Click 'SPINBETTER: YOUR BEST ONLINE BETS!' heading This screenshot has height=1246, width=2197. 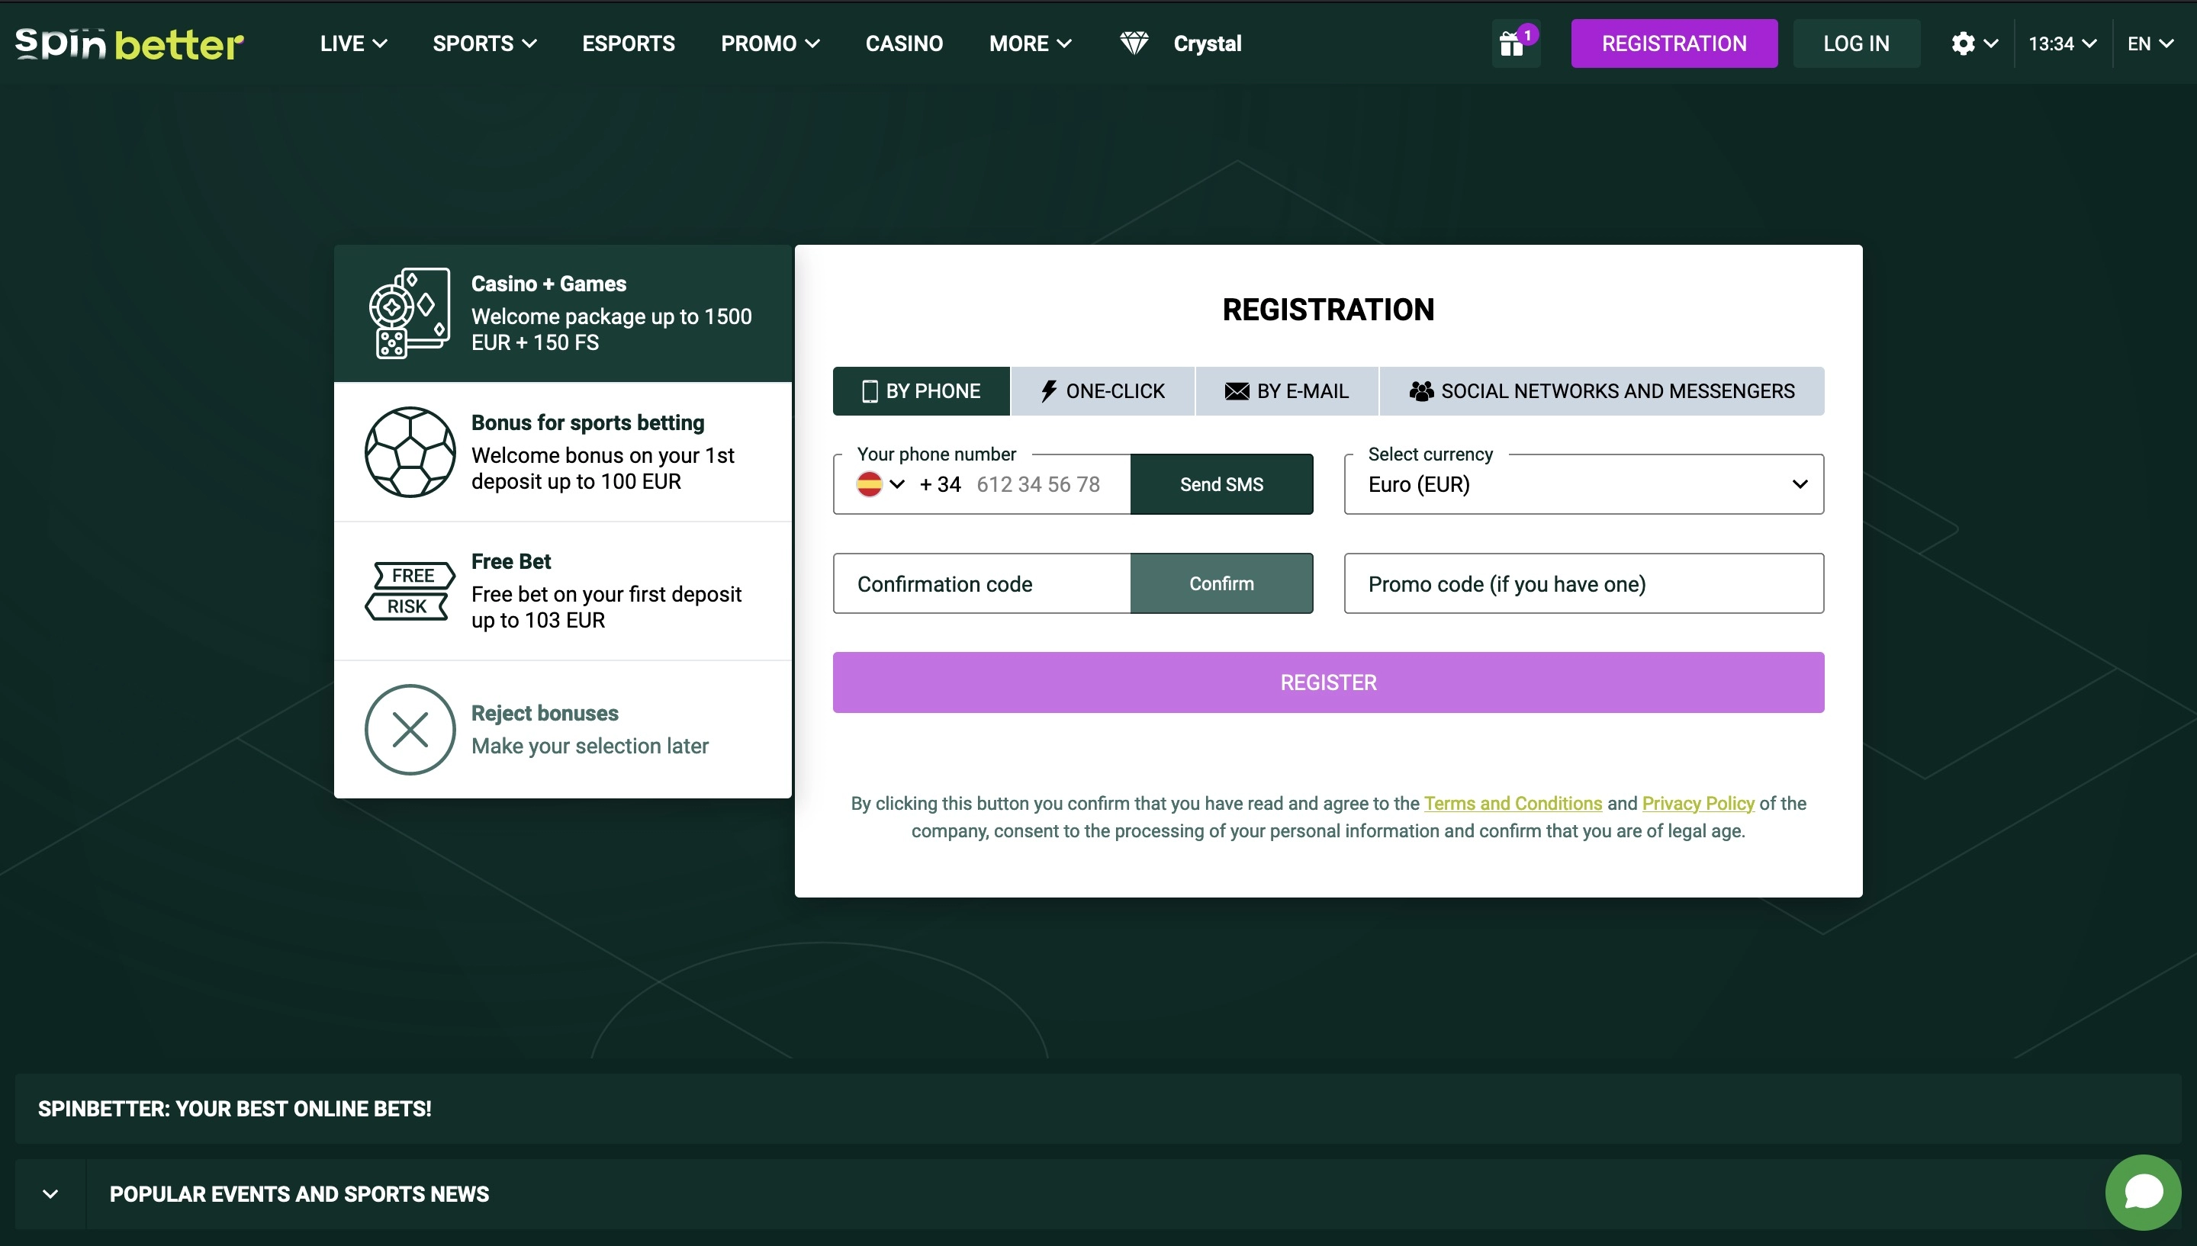coord(234,1109)
